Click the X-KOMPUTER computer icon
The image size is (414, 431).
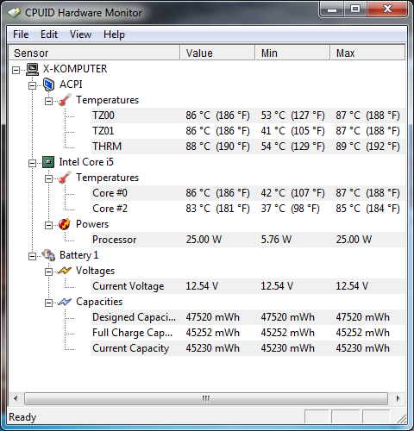(32, 69)
